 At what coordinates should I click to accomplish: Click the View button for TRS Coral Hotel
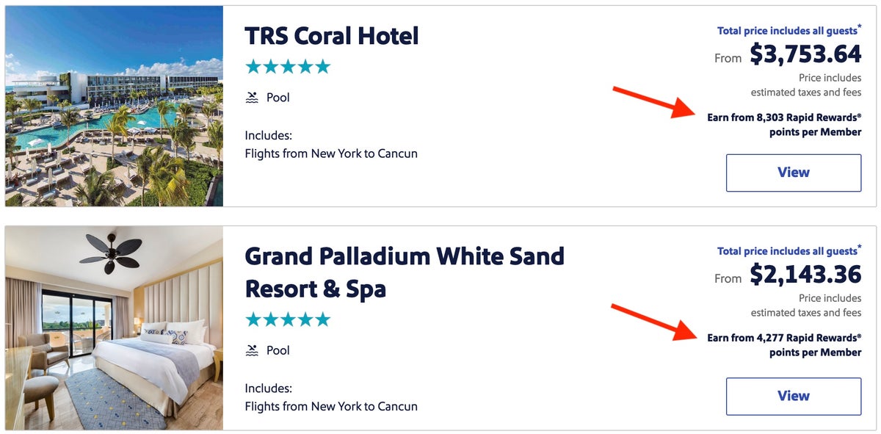tap(794, 173)
